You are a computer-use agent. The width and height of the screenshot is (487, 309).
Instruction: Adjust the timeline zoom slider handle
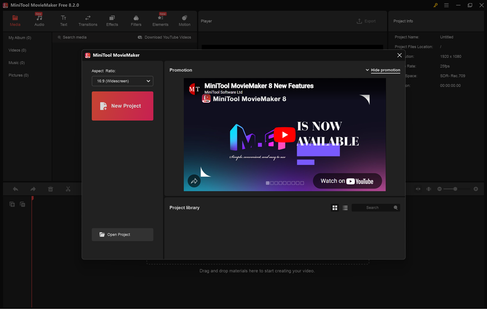[455, 189]
